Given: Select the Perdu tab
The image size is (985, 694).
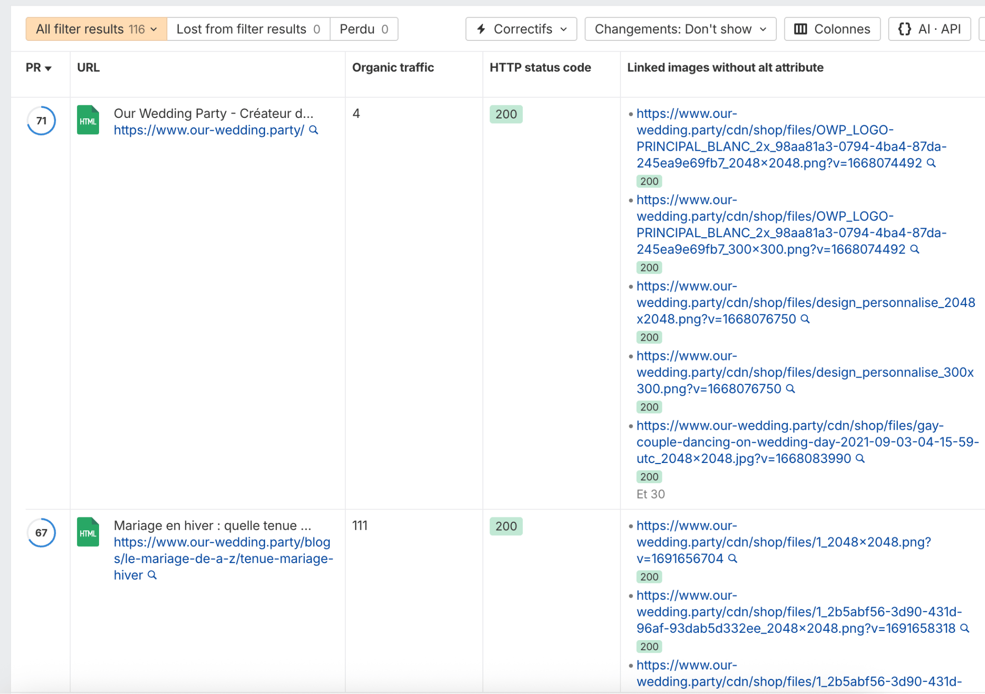Looking at the screenshot, I should 364,29.
